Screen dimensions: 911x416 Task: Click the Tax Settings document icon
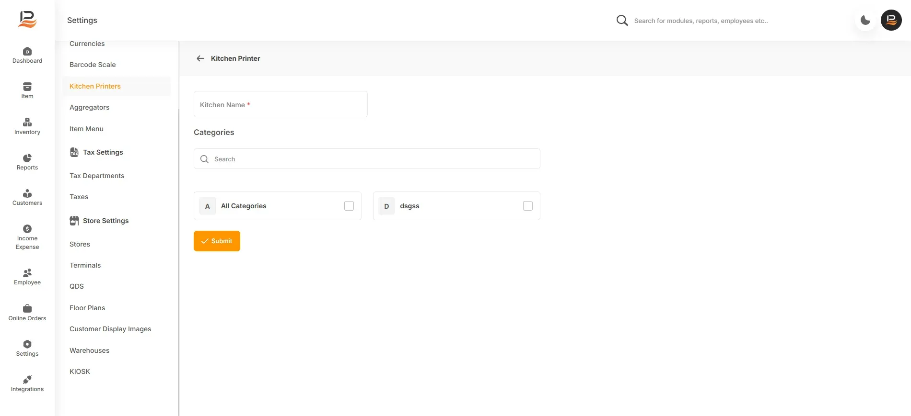point(74,152)
